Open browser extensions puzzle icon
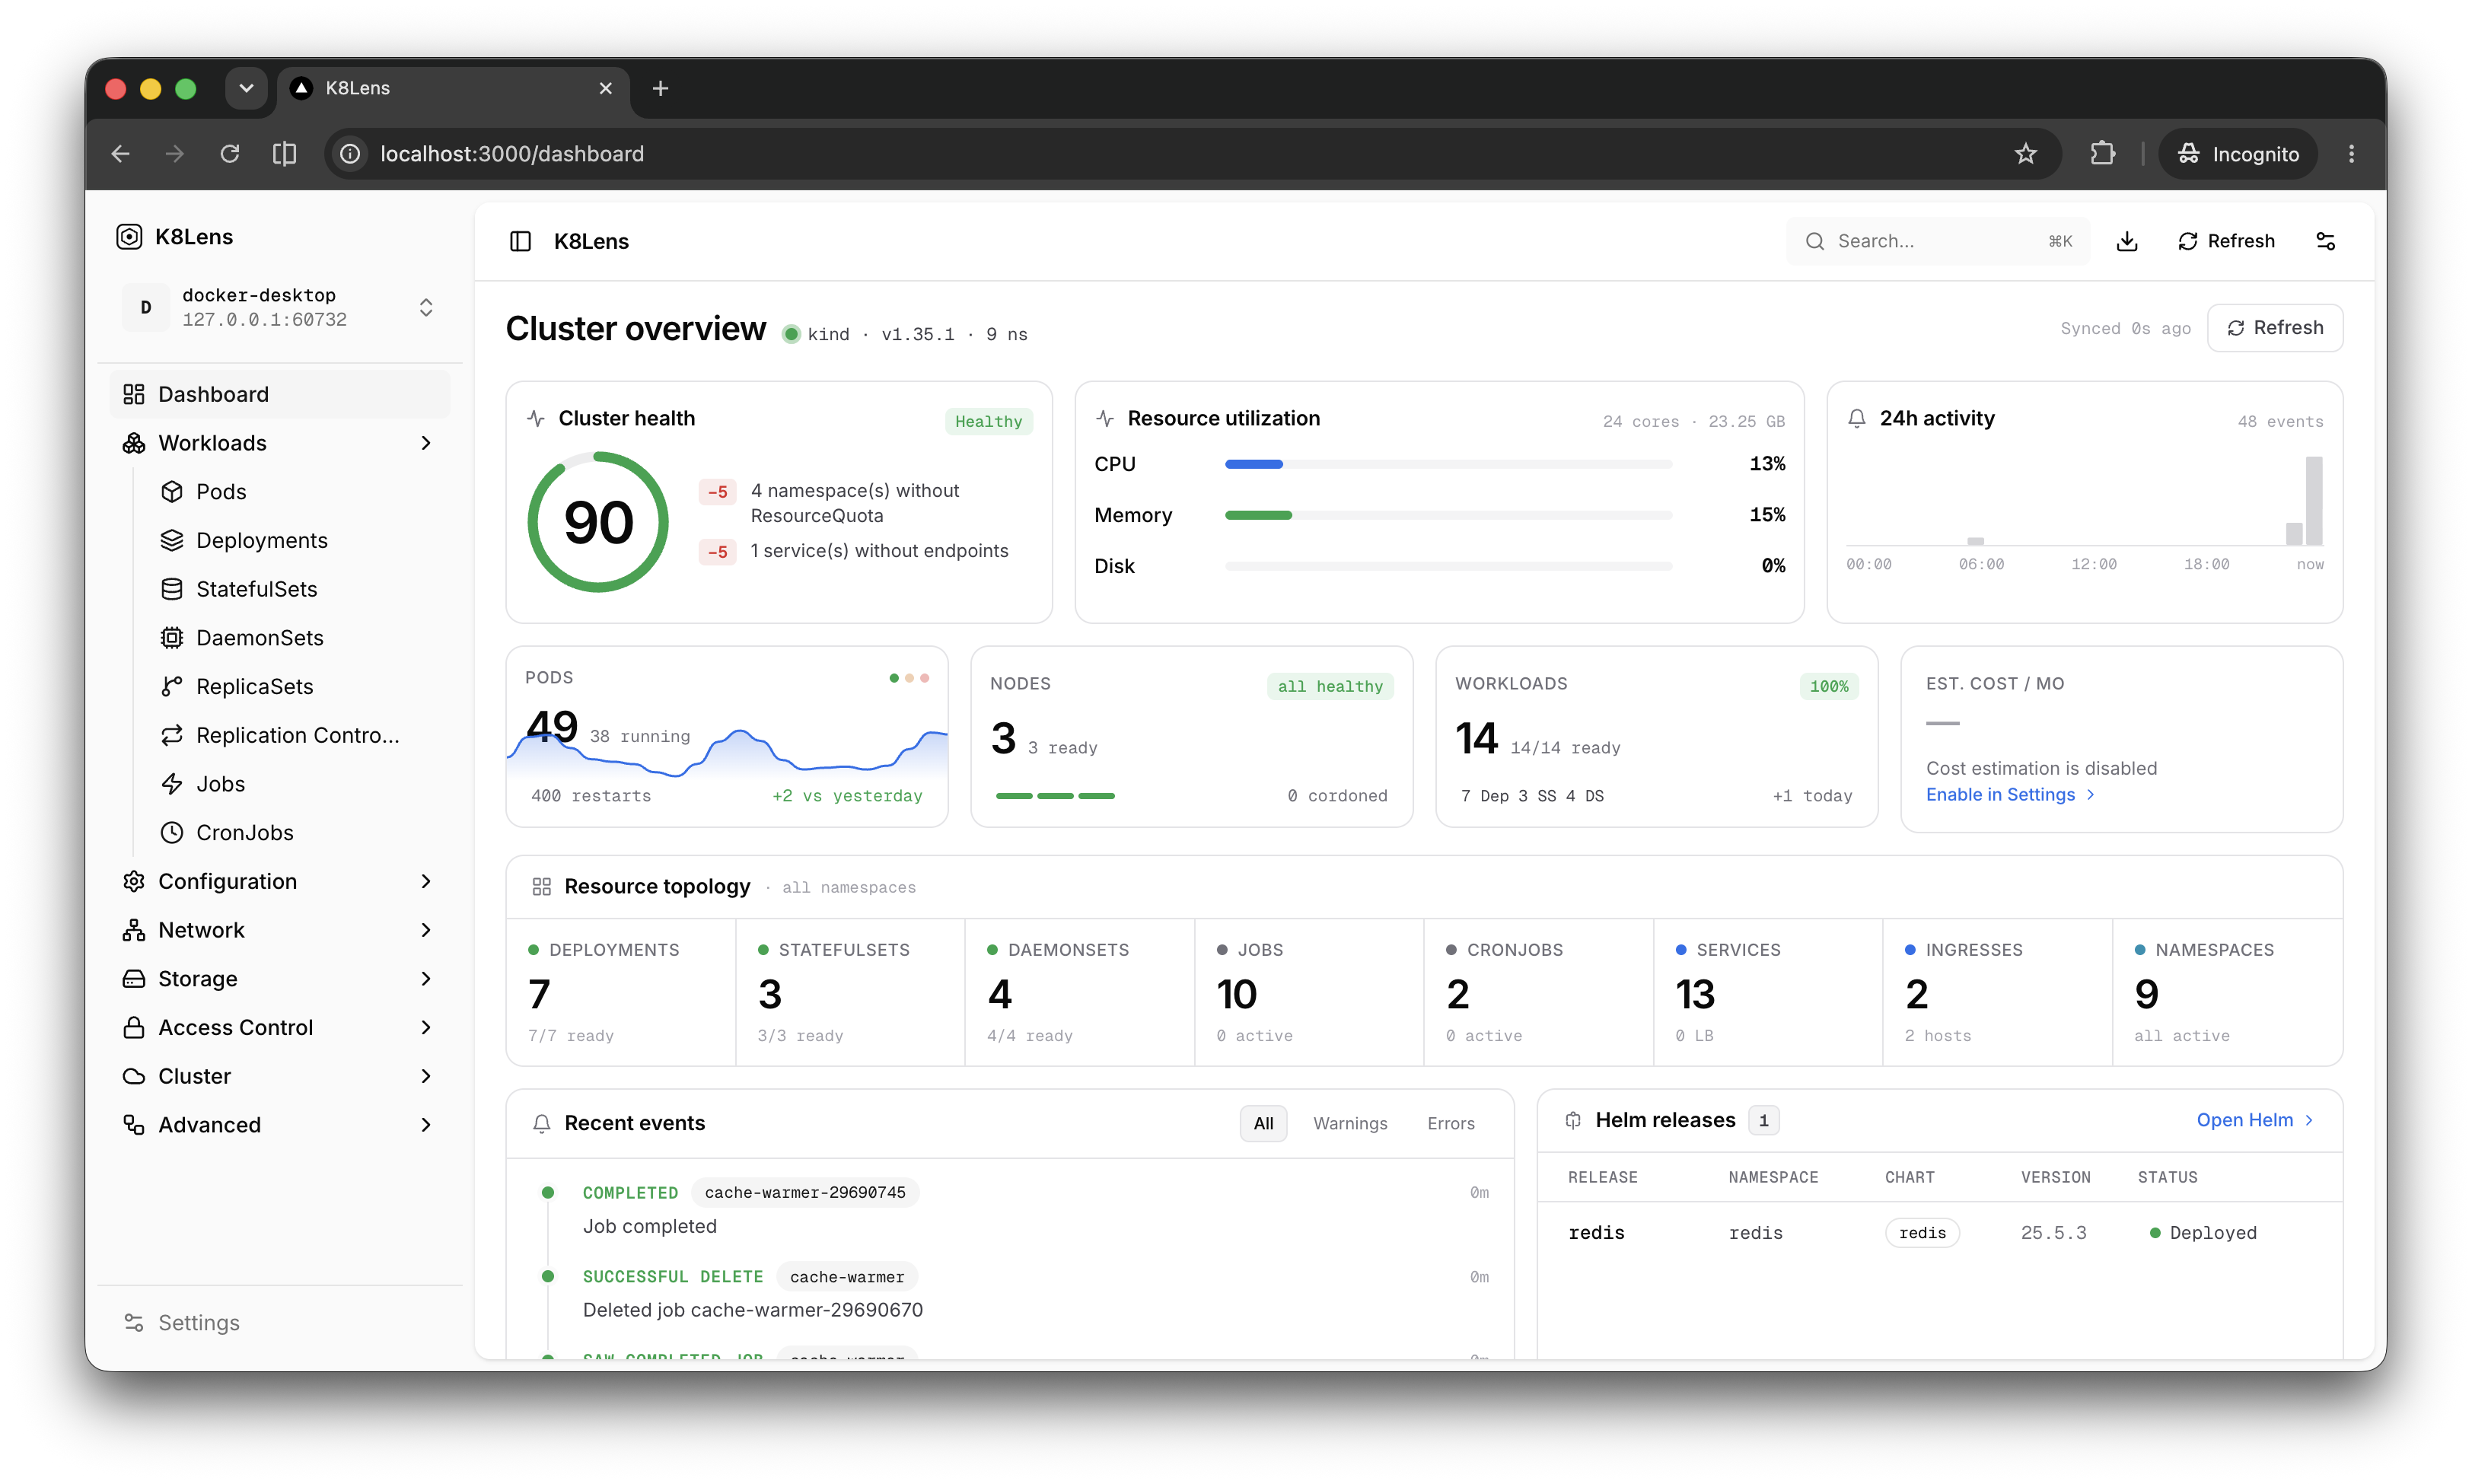 2102,153
